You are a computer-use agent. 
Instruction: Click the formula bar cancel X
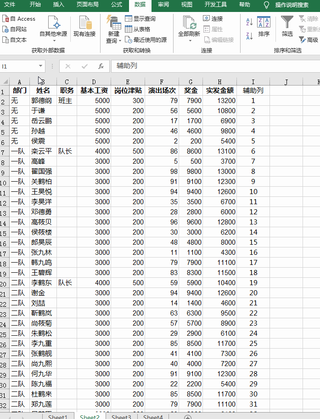tap(68, 66)
